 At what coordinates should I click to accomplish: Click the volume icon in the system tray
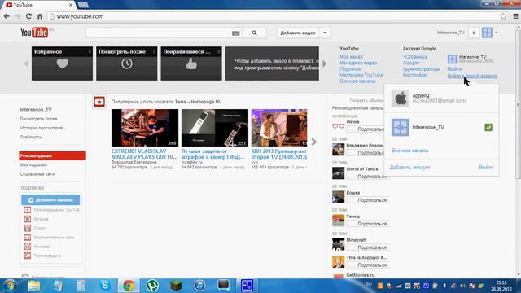point(463,286)
